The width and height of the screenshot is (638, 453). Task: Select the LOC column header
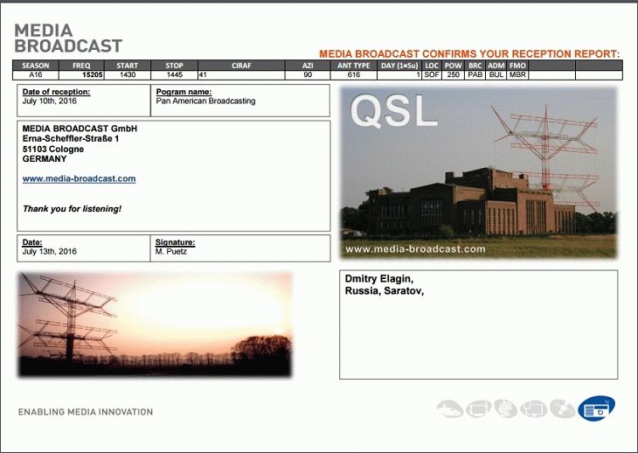pos(432,65)
